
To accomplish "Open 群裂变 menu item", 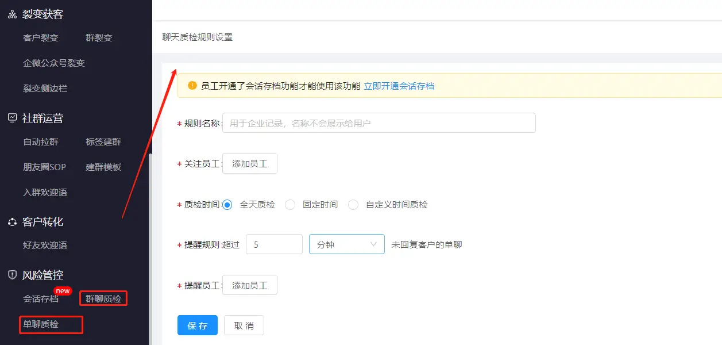I will point(99,38).
